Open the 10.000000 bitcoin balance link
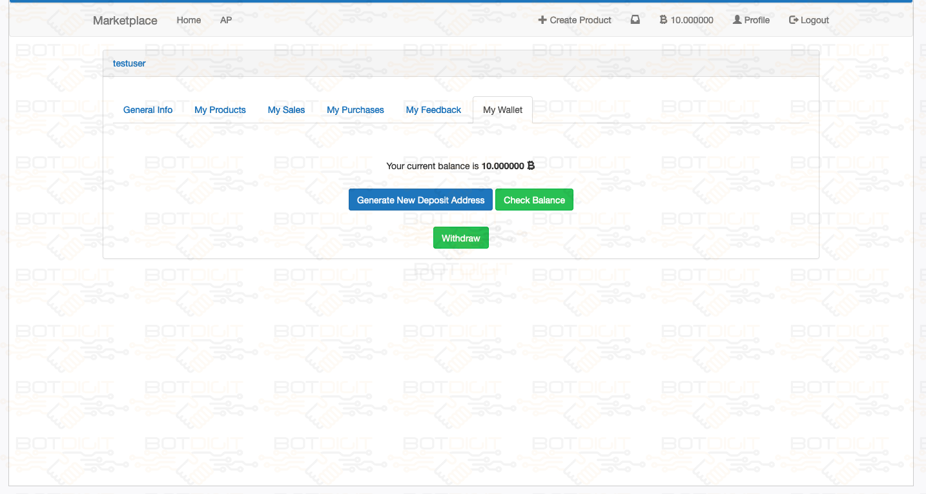The height and width of the screenshot is (494, 926). click(686, 20)
